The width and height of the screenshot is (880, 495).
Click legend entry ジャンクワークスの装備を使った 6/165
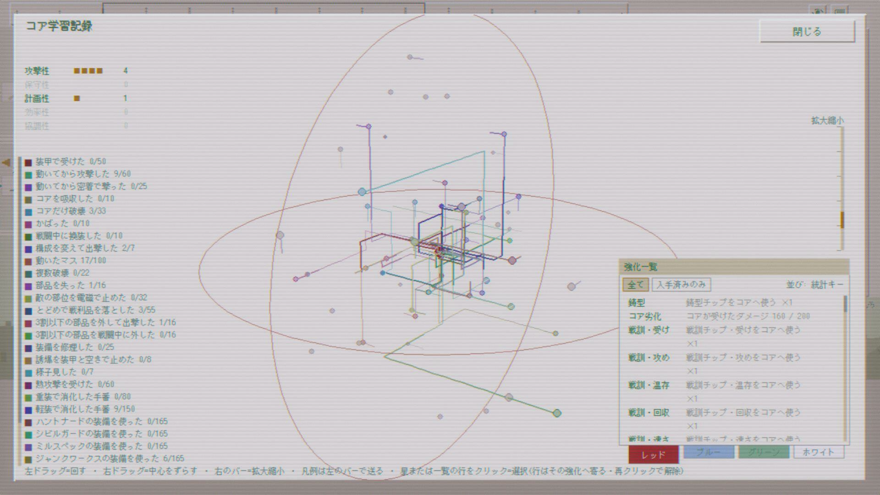tap(104, 459)
